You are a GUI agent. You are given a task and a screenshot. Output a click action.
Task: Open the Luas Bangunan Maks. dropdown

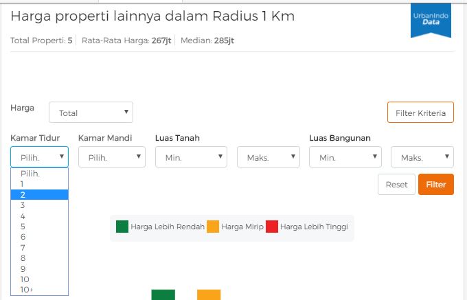click(x=422, y=157)
